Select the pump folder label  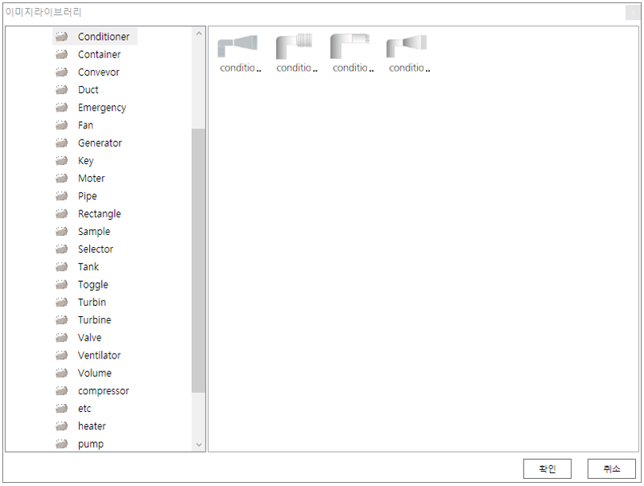point(91,445)
